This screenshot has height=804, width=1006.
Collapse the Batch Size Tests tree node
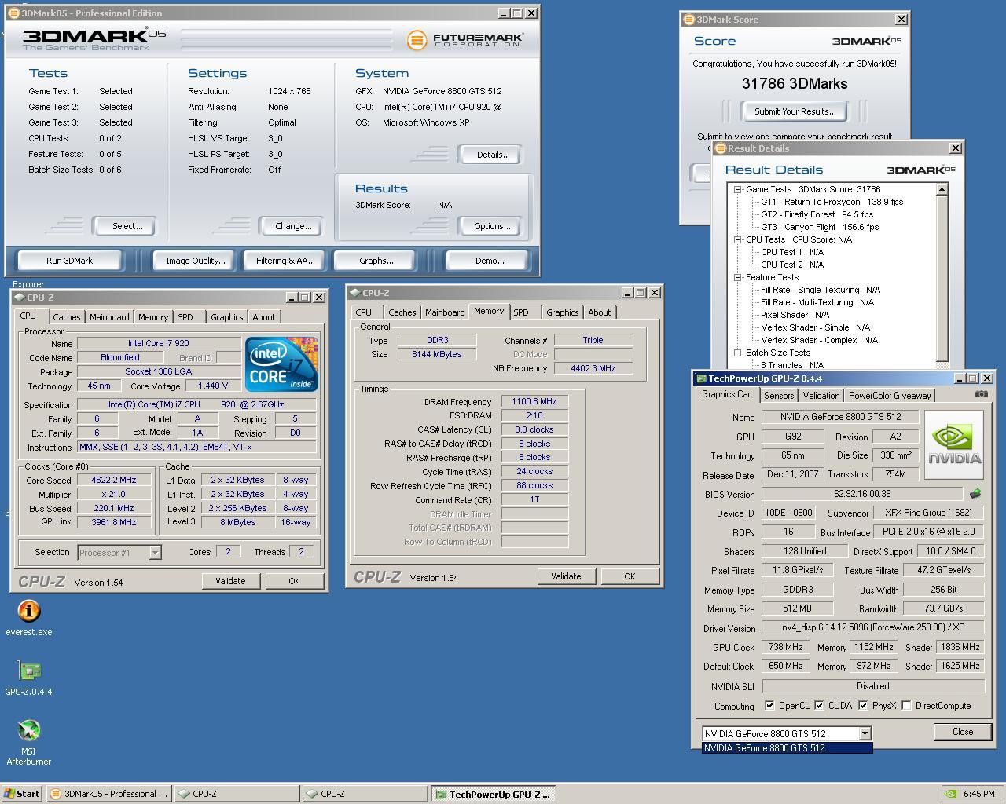pos(738,353)
